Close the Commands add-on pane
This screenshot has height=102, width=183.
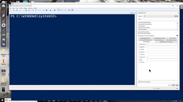[x=178, y=13]
